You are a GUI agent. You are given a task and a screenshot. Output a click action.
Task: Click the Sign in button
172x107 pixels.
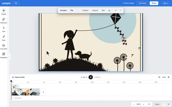tap(166, 3)
